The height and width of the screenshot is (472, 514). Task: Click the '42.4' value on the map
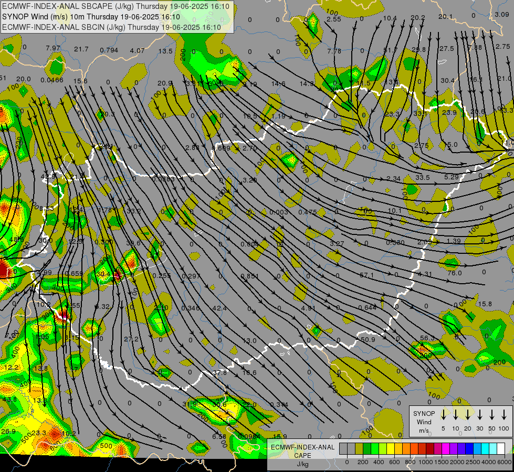point(219,308)
